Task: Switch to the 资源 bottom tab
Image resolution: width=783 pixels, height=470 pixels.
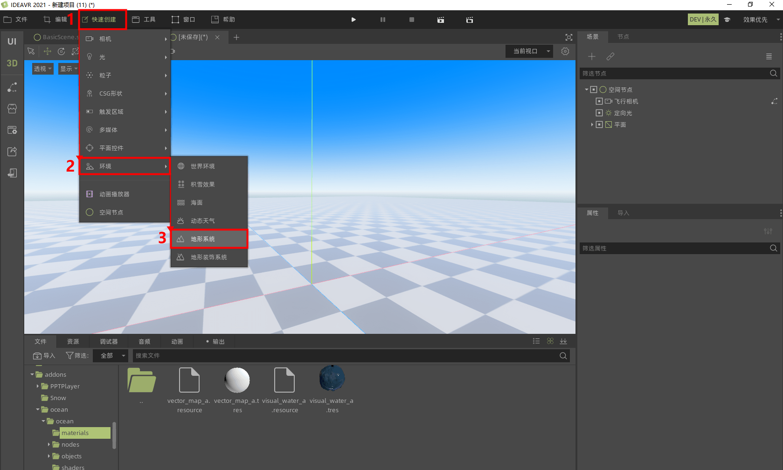Action: 73,341
